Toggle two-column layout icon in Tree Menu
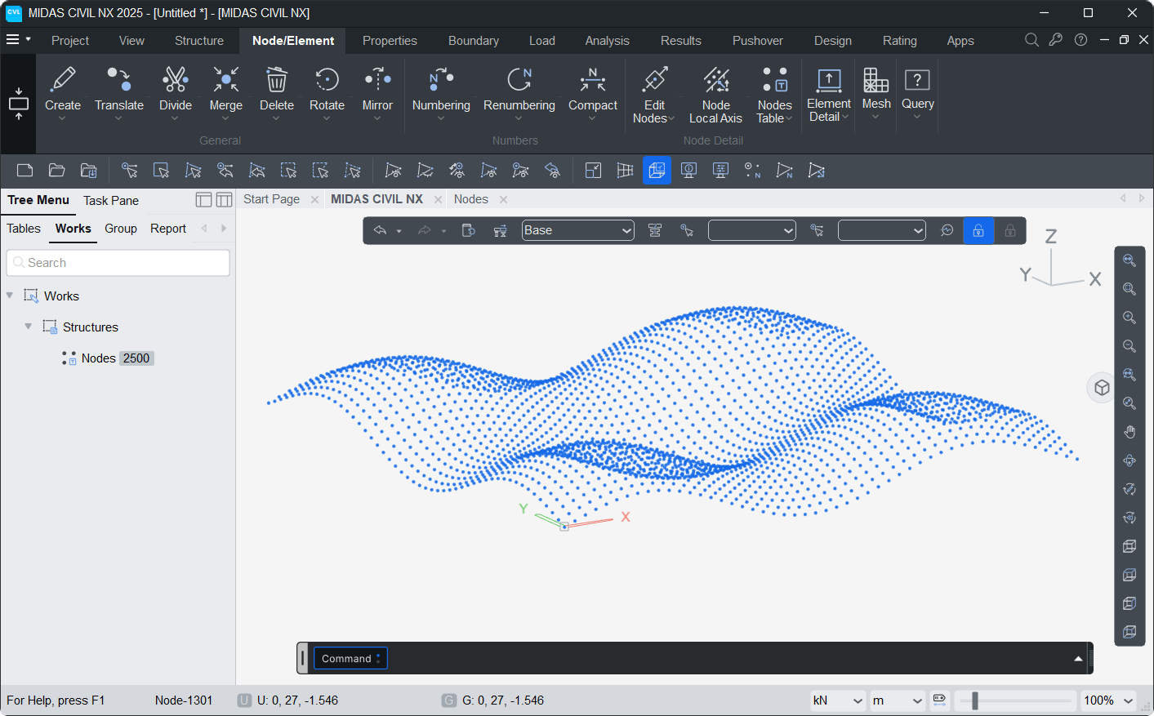 pos(224,200)
